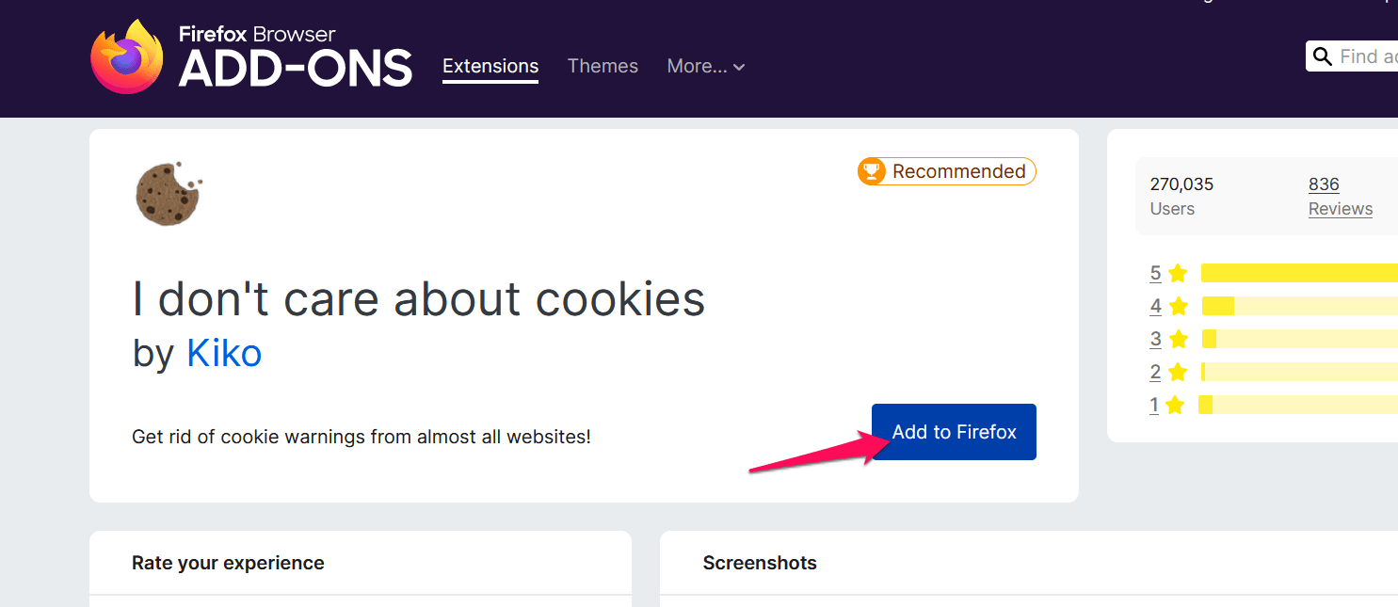Focus the Find add-ons search field
This screenshot has height=607, width=1398.
1367,56
